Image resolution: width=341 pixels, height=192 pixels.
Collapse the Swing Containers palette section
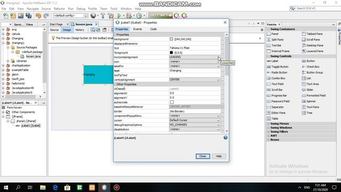(269, 29)
